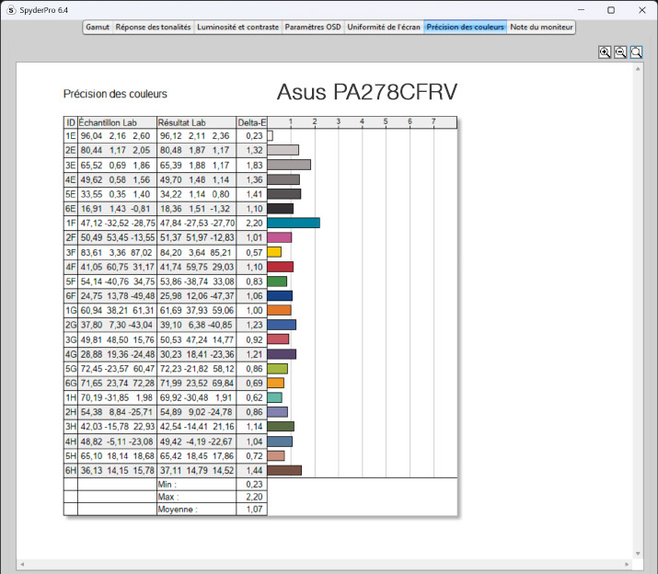Click result Lab values in row 2G
This screenshot has height=574, width=658.
click(x=196, y=325)
